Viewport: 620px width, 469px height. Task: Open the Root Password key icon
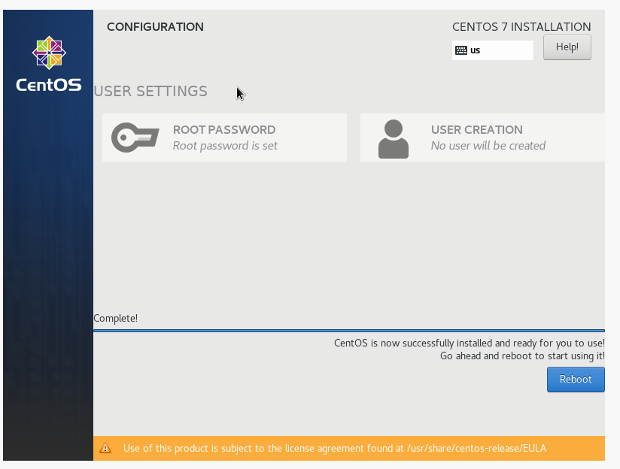[135, 137]
